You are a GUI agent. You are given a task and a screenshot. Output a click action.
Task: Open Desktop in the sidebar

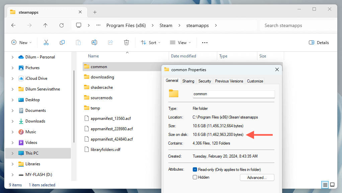(32, 100)
